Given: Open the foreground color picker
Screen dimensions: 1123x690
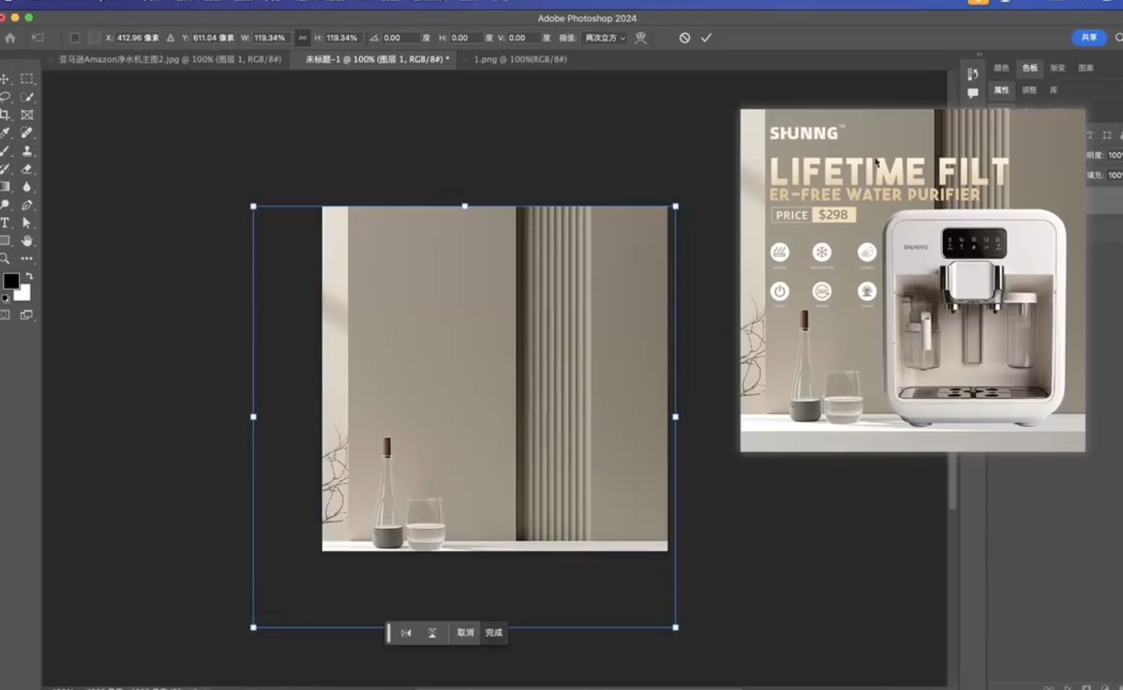Looking at the screenshot, I should point(11,281).
